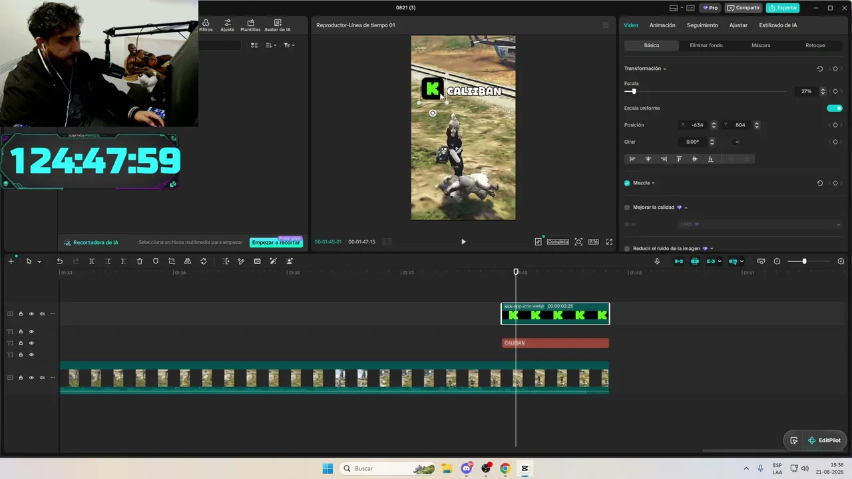Open the Nivel UHD dropdown

tap(759, 224)
